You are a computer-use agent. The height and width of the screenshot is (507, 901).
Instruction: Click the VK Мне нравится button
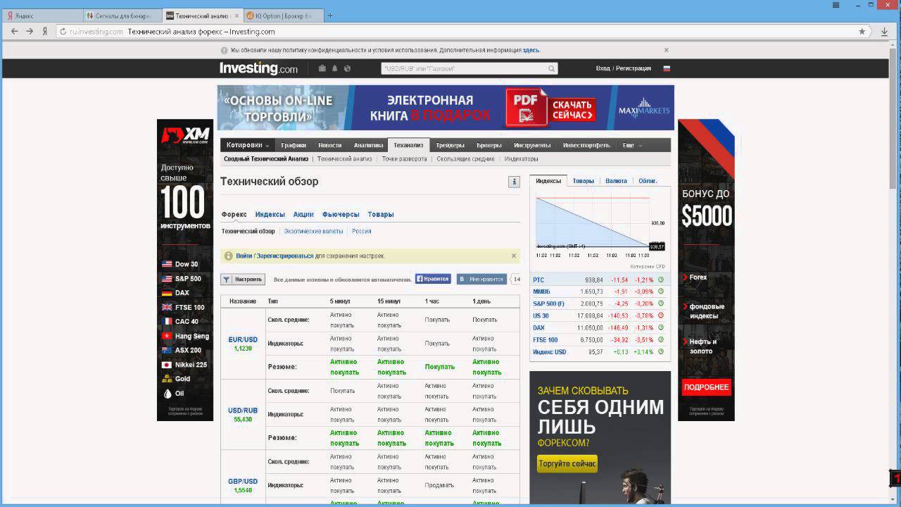481,279
